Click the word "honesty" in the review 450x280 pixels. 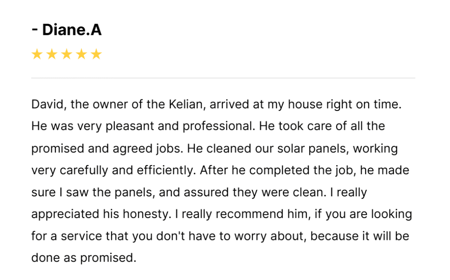coord(147,214)
